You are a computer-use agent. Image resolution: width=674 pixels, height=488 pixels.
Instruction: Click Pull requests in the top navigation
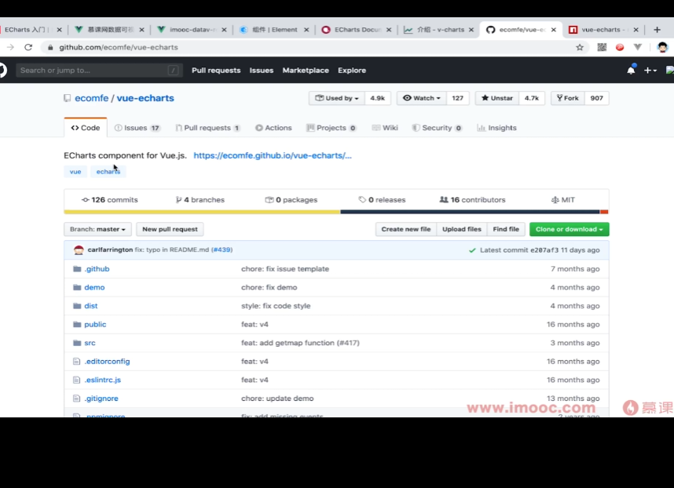point(216,71)
